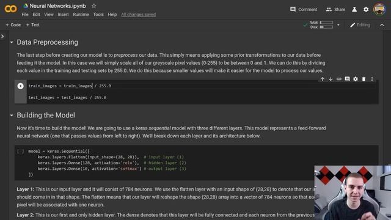Collapse the Building the Model section
The height and width of the screenshot is (220, 391).
(12, 116)
